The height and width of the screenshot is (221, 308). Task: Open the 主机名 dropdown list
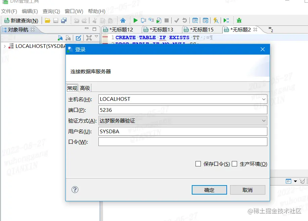point(263,99)
